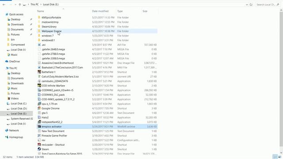Select the kmspico activator archive icon
This screenshot has width=283, height=159.
pos(39,127)
